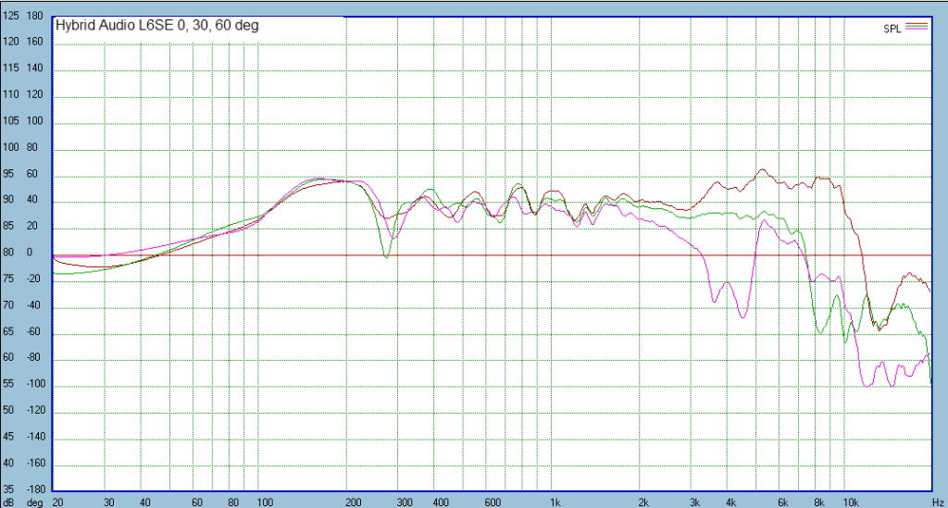
Task: Click the '300' frequency axis label
Action: [x=405, y=502]
